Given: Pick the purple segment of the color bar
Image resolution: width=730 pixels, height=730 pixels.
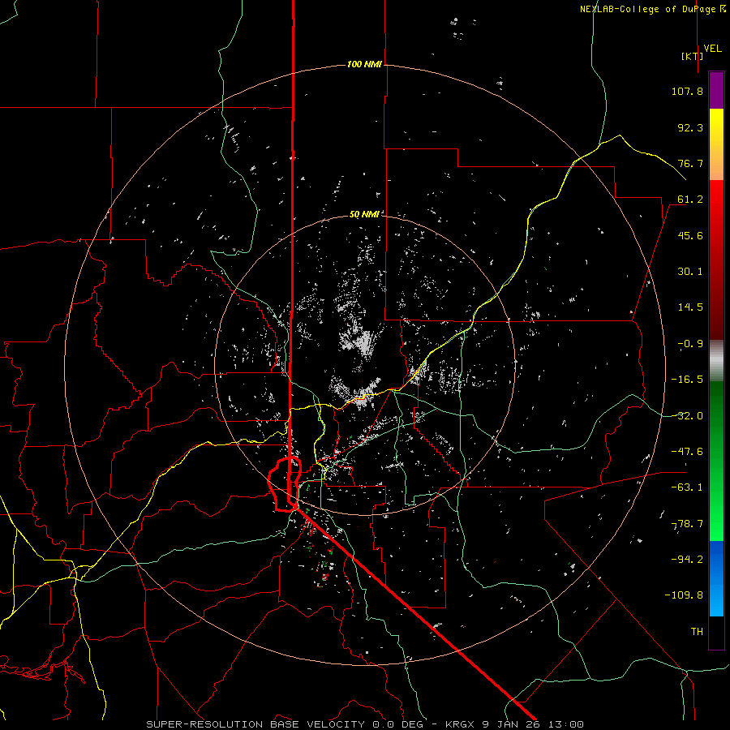Looking at the screenshot, I should pyautogui.click(x=716, y=90).
